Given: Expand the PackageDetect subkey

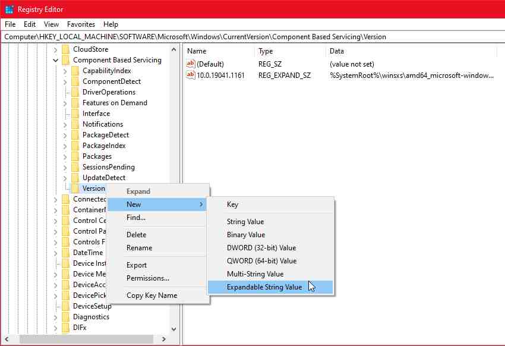Looking at the screenshot, I should [65, 136].
